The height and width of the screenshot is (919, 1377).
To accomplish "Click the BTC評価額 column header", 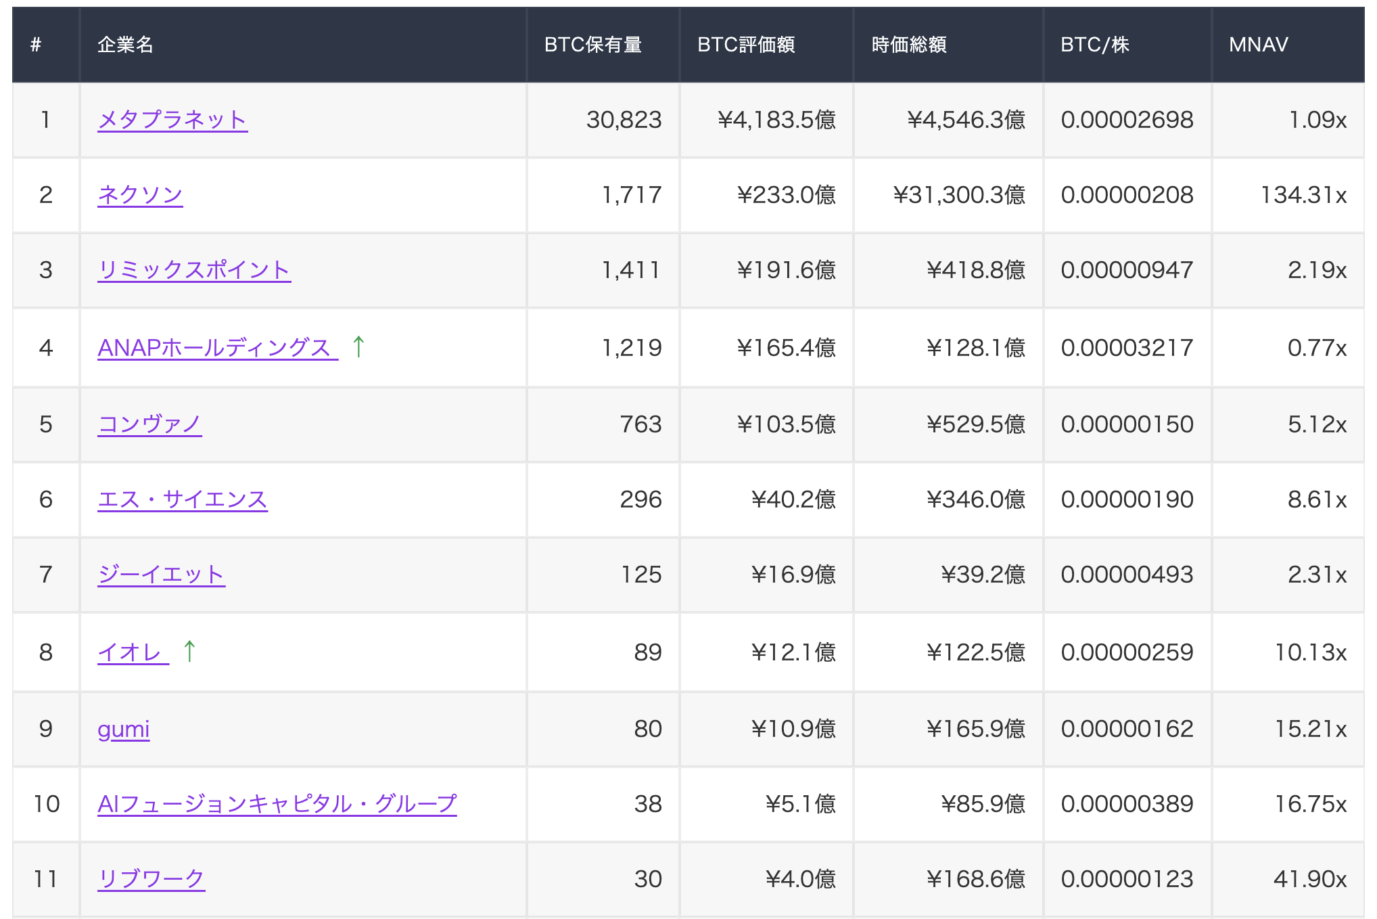I will point(747,45).
